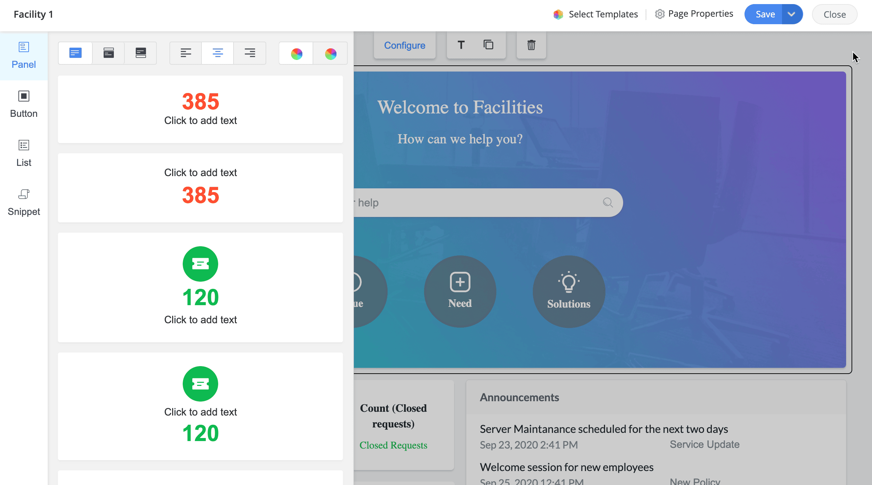Click the text T icon
872x485 pixels.
461,45
